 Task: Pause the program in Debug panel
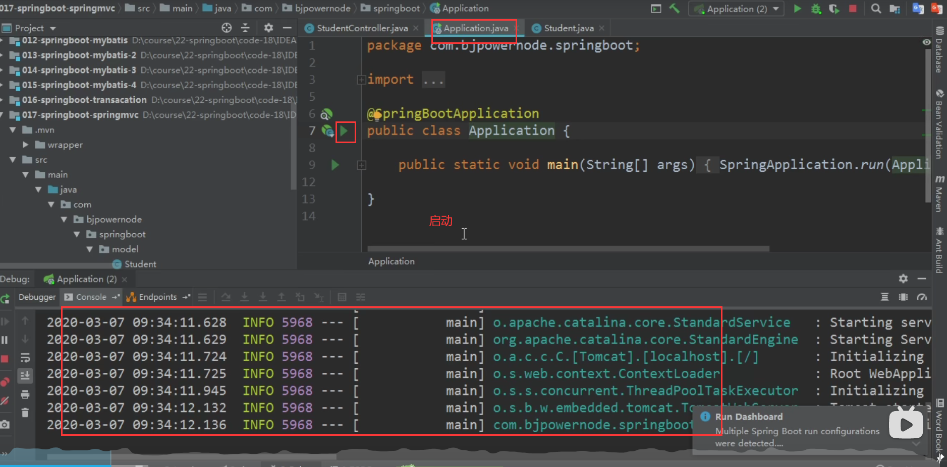5,340
